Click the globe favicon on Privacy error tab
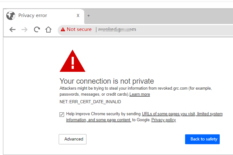This screenshot has height=155, width=233. 11,15
